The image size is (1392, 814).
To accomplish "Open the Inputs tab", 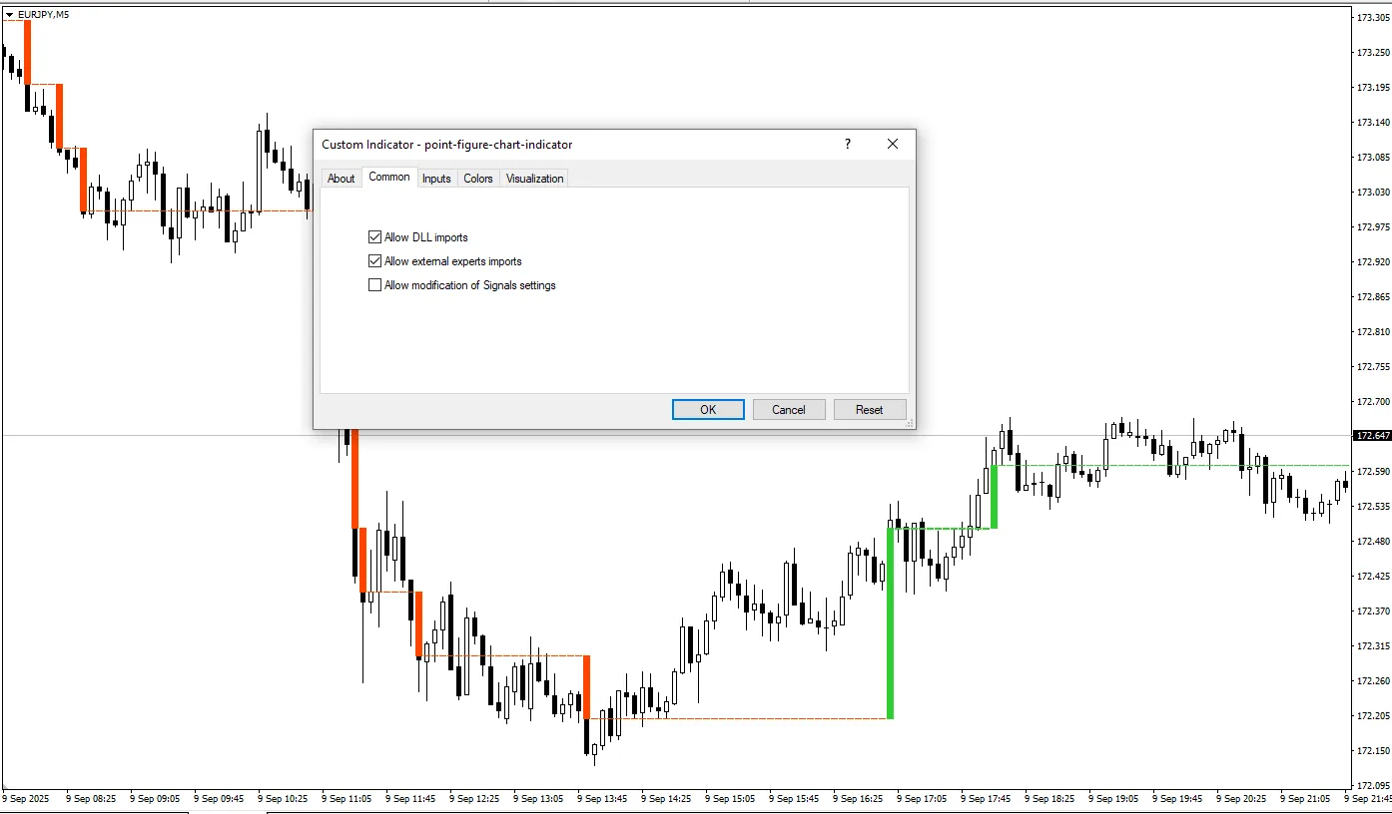I will pyautogui.click(x=436, y=179).
